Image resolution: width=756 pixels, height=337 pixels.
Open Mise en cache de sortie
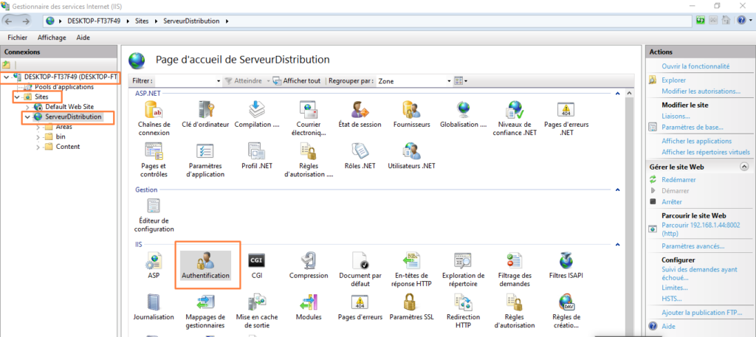pos(257,310)
